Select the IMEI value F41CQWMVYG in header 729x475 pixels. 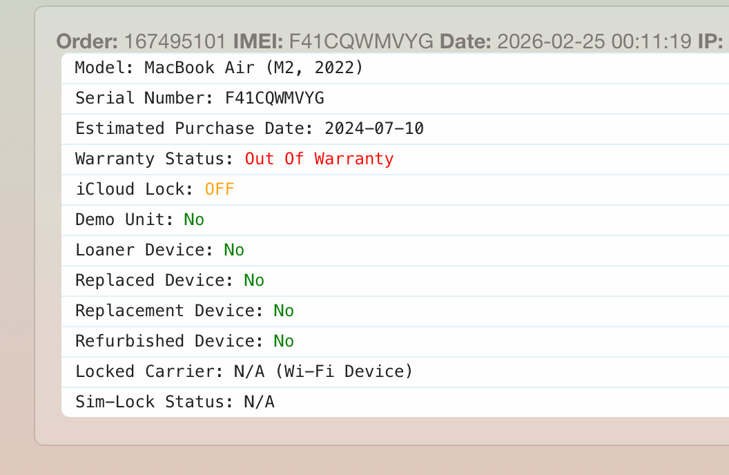[361, 41]
